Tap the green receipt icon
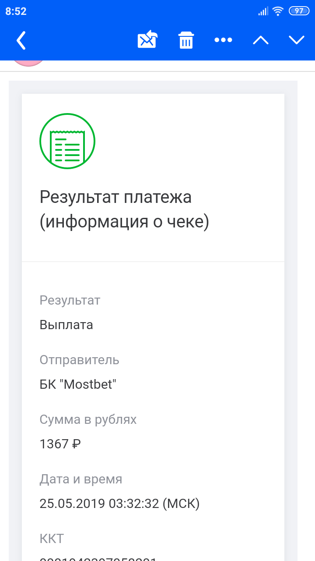This screenshot has height=561, width=315. click(x=67, y=141)
